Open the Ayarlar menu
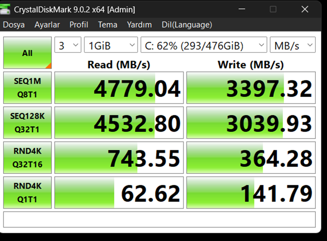This screenshot has height=241, width=327. point(47,25)
